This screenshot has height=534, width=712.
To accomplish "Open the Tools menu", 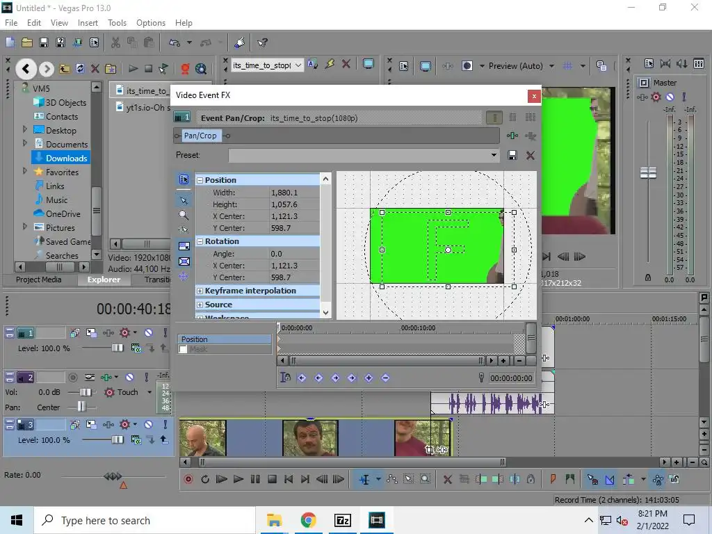I will [117, 23].
